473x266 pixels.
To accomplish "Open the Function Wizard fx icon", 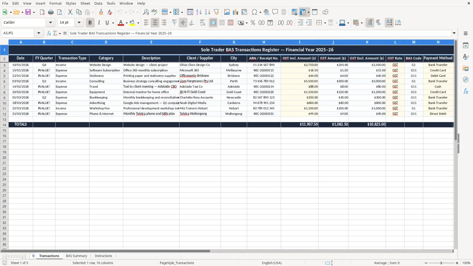I will 49,33.
